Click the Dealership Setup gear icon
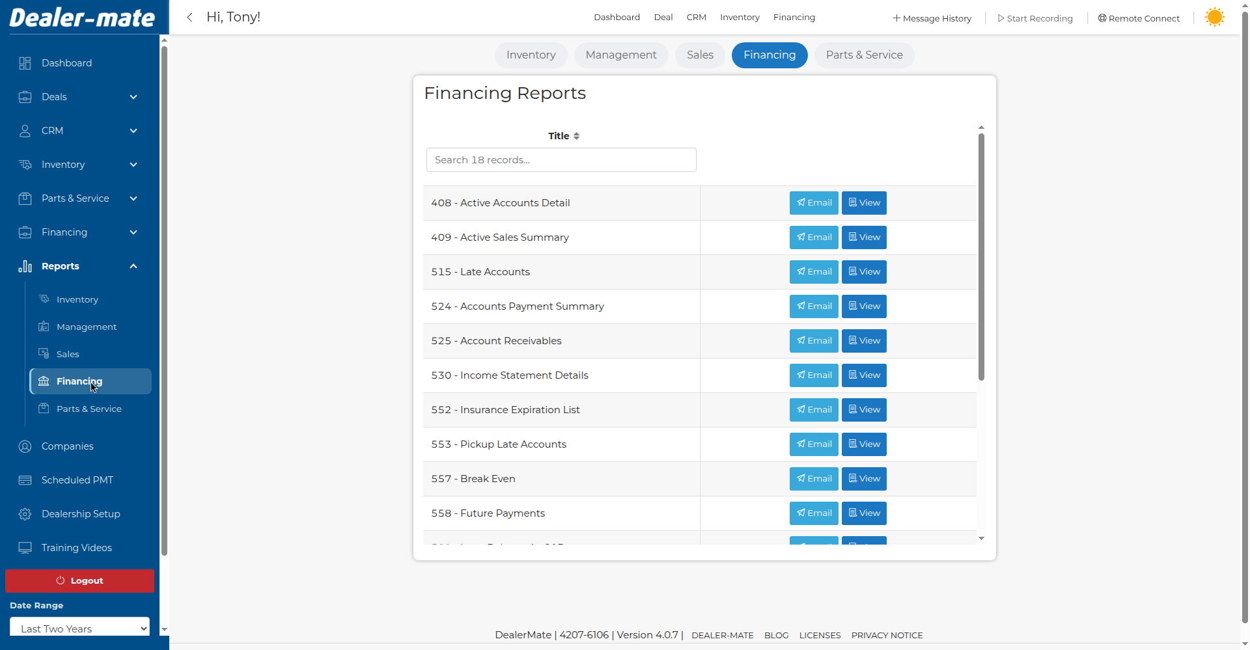Image resolution: width=1250 pixels, height=650 pixels. click(25, 514)
